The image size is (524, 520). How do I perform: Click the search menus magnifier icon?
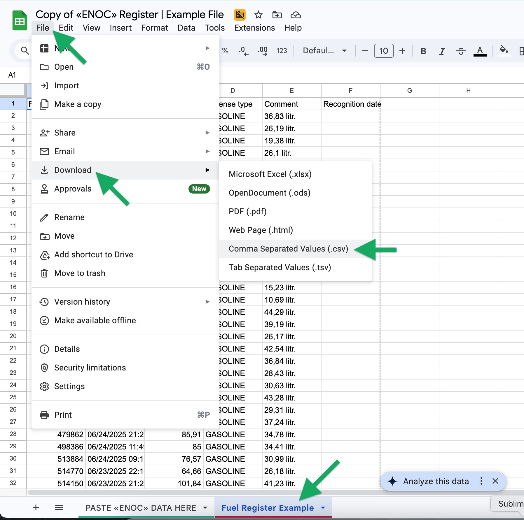pos(25,51)
